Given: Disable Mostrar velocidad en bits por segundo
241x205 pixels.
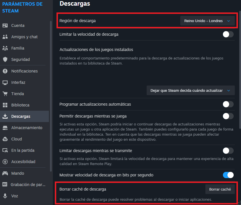Looking at the screenshot, I should 228,175.
